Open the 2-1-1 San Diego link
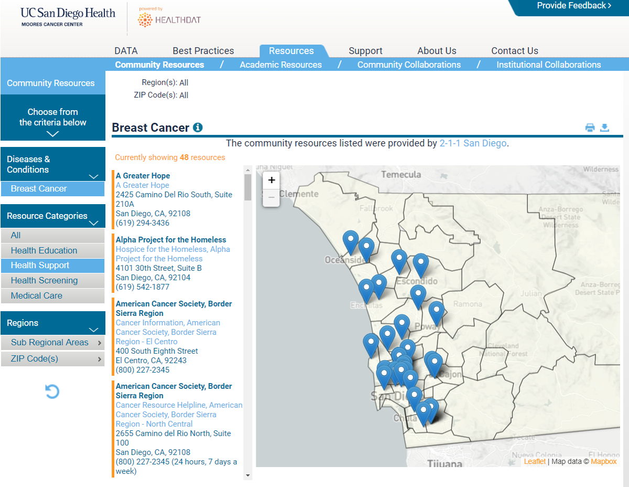This screenshot has height=487, width=629. tap(473, 143)
